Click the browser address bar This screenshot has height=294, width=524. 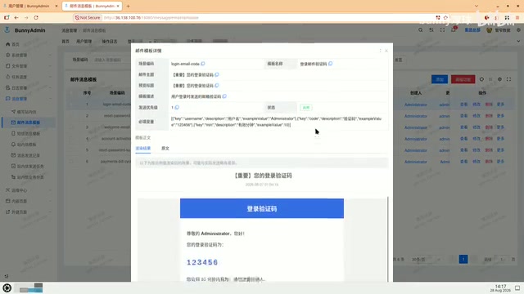coord(254,18)
